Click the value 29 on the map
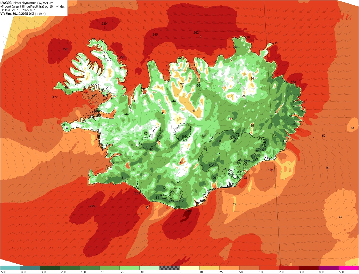 (243, 96)
